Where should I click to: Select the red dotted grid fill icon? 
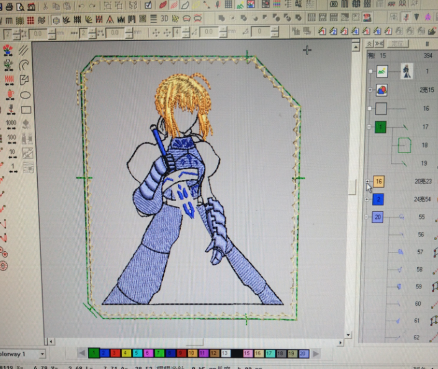(x=30, y=20)
